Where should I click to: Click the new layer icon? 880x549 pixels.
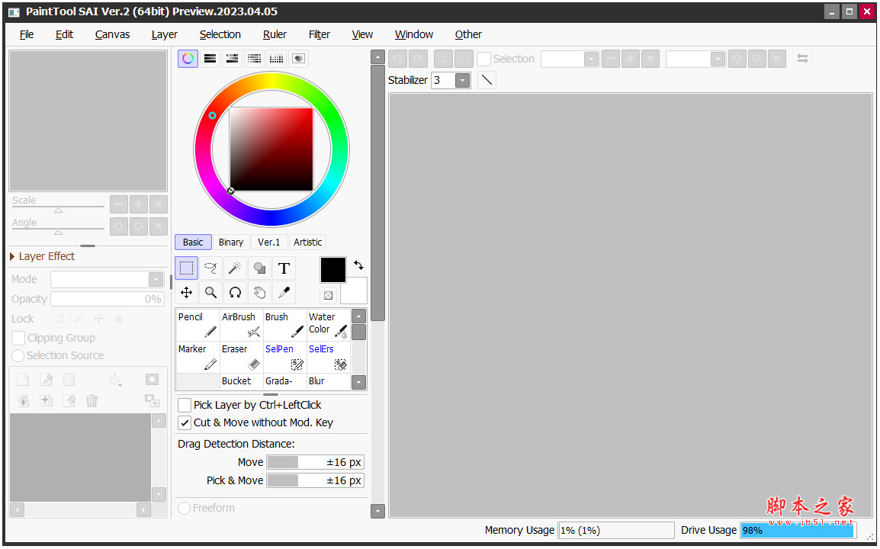(x=24, y=380)
